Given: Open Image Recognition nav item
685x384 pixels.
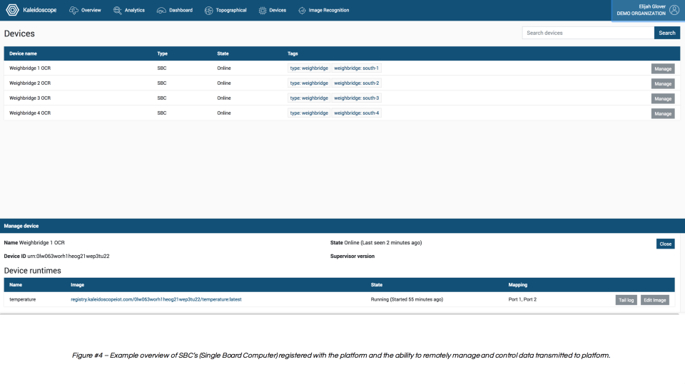Looking at the screenshot, I should coord(329,10).
